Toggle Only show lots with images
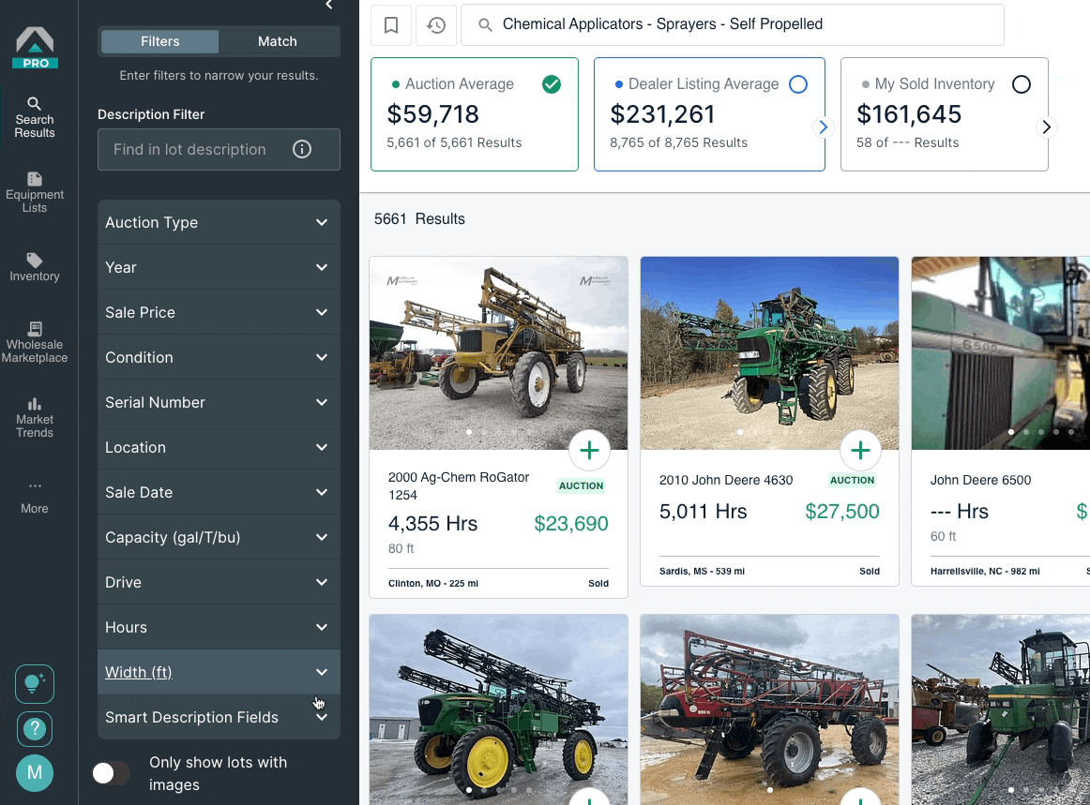This screenshot has width=1090, height=805. (x=112, y=773)
